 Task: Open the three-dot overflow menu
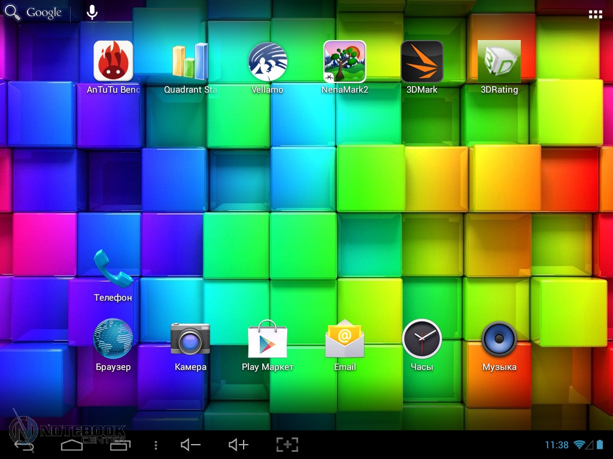pos(156,445)
